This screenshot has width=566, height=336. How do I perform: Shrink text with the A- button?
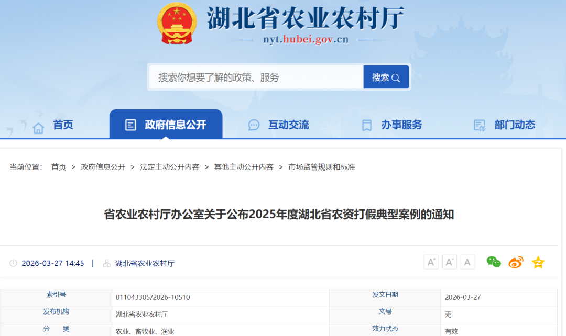pyautogui.click(x=449, y=262)
